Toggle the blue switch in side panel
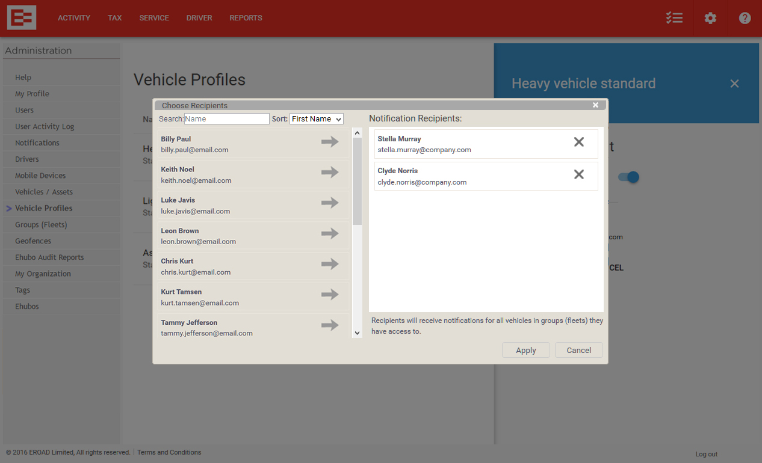The width and height of the screenshot is (762, 463). click(x=628, y=177)
